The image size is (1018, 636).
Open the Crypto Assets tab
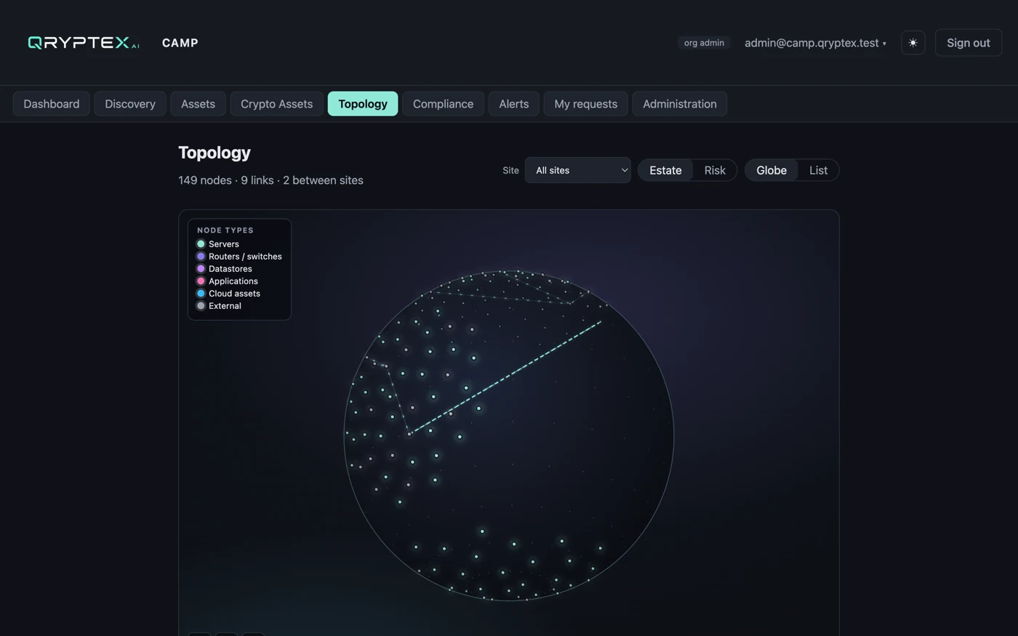click(x=276, y=104)
